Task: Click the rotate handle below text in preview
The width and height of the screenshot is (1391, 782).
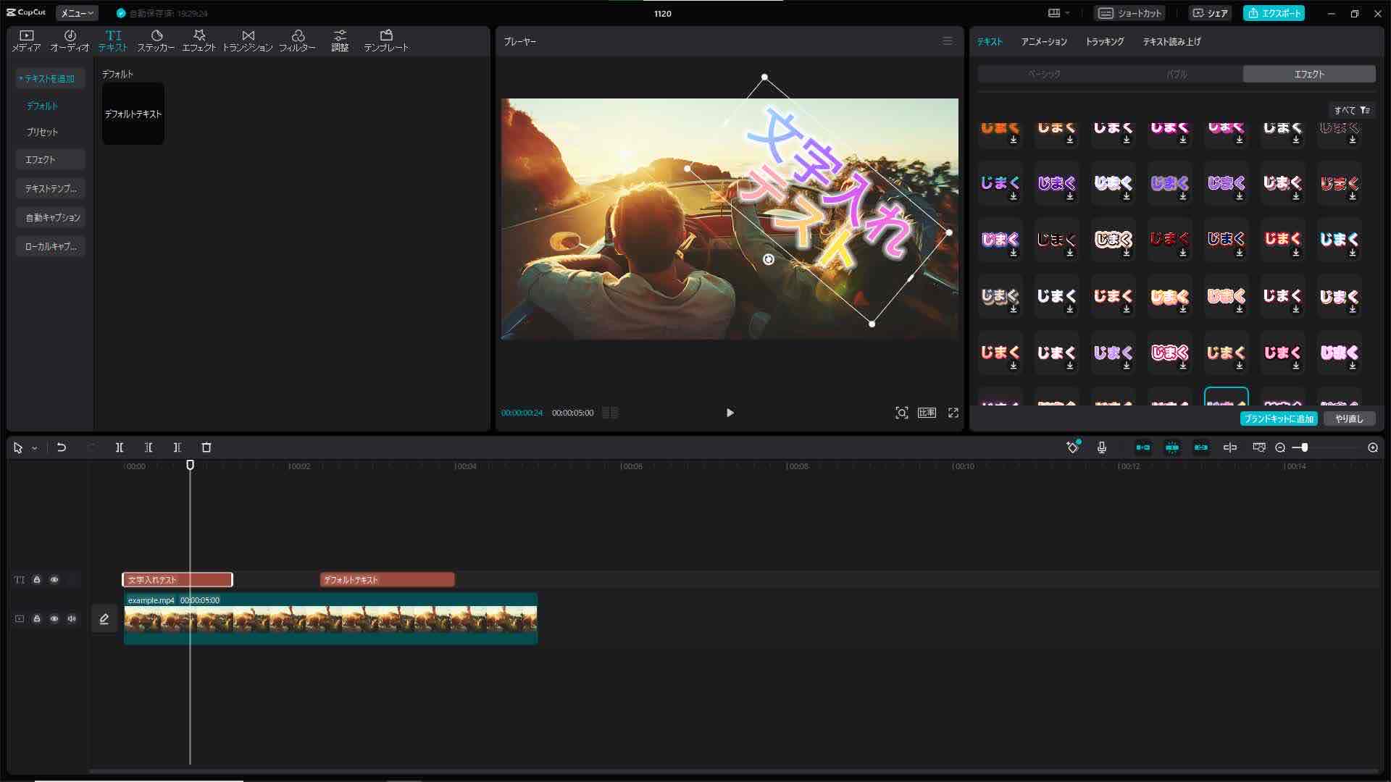Action: tap(769, 259)
